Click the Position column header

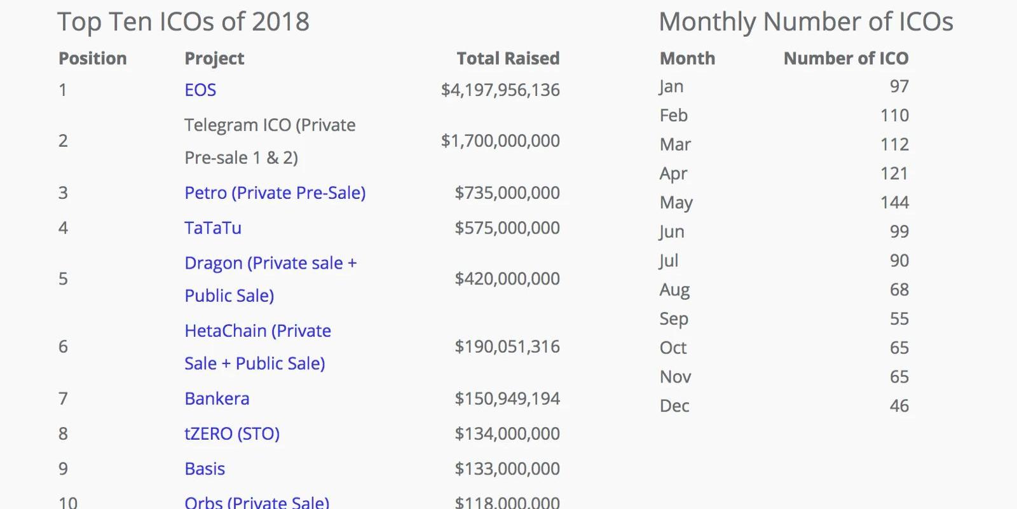93,58
